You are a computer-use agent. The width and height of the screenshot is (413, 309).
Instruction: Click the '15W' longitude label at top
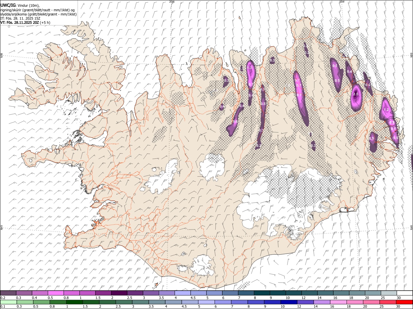341,2
